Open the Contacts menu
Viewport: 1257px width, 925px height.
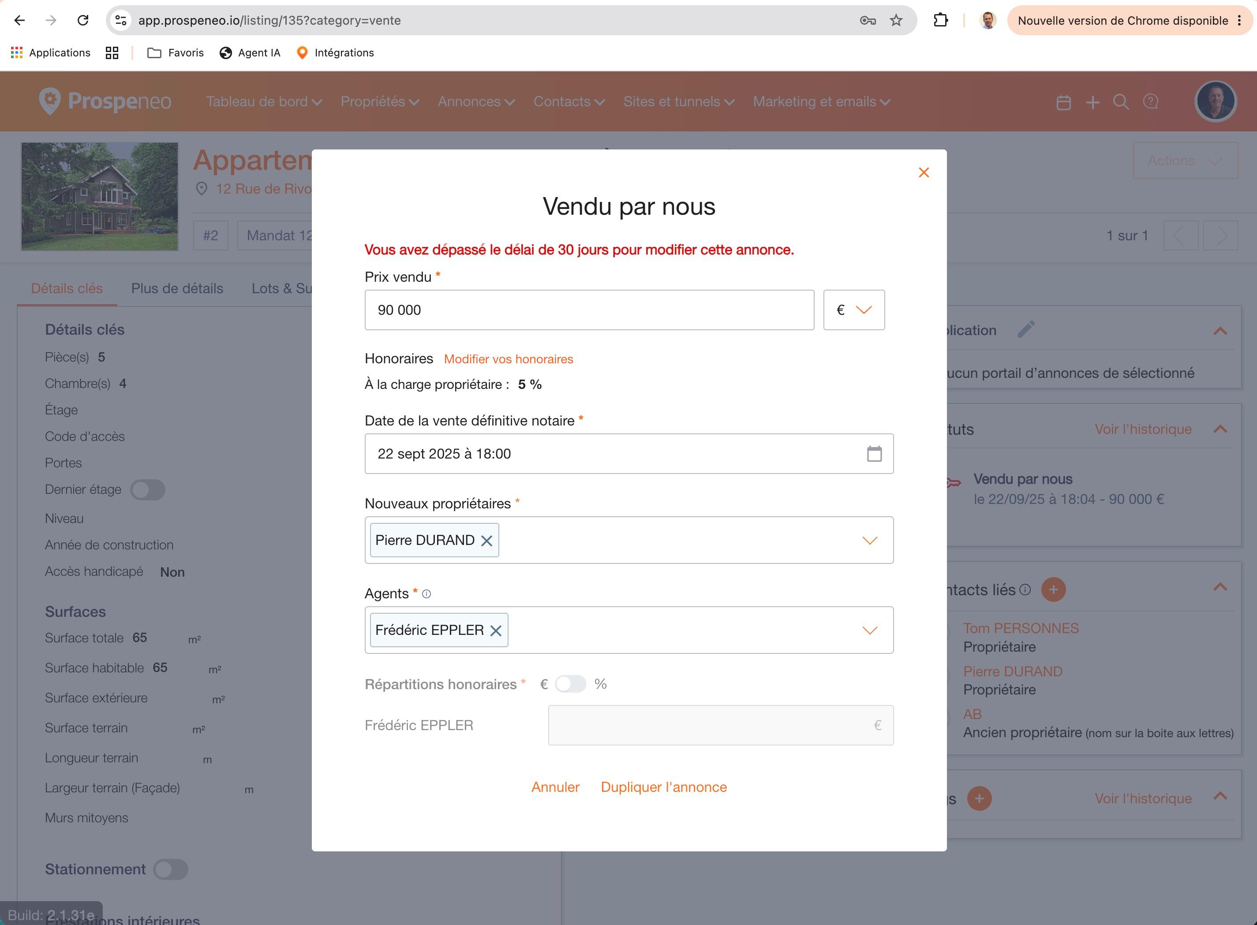(x=569, y=102)
